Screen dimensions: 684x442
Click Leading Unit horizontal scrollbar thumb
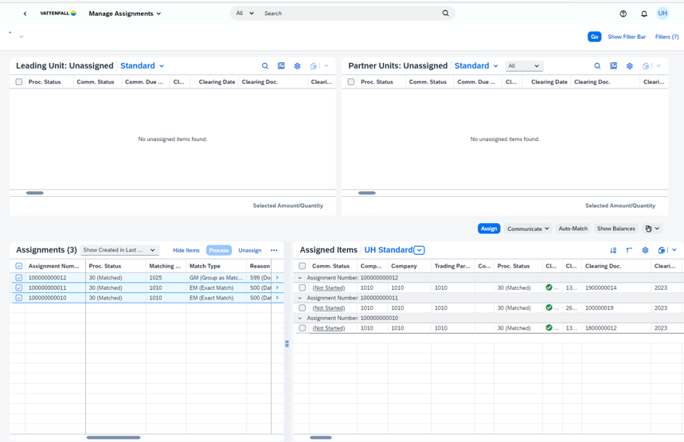click(35, 193)
